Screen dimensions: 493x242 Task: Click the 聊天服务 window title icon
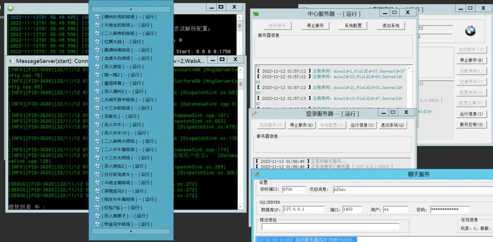tap(257, 174)
